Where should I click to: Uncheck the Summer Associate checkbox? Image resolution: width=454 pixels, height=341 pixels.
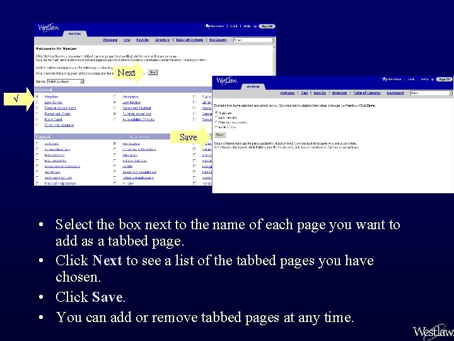115,114
